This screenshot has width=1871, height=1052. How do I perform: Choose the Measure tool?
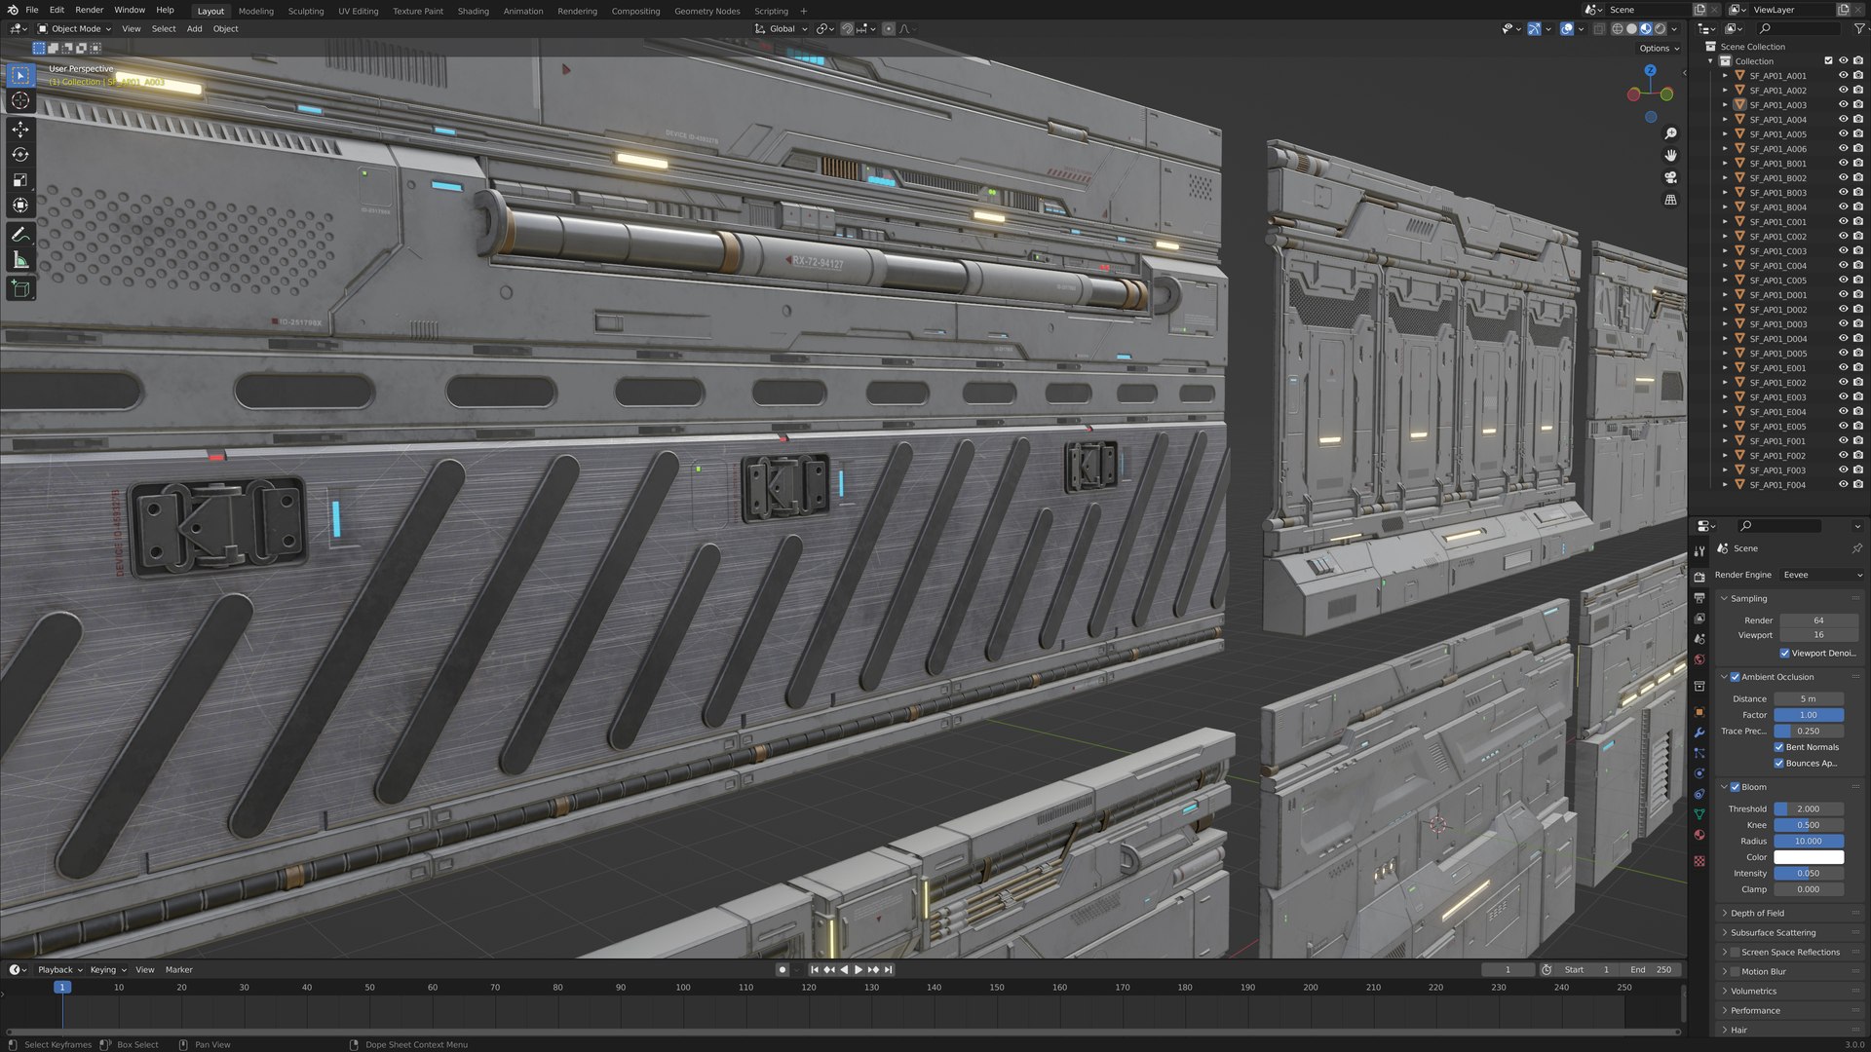(20, 260)
